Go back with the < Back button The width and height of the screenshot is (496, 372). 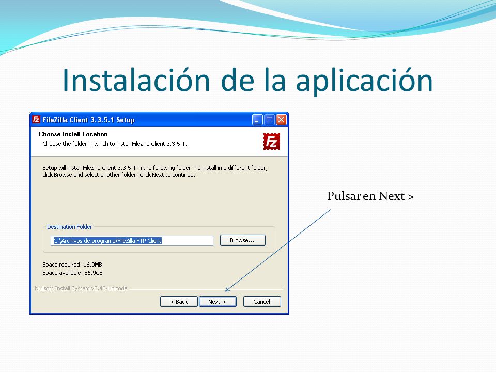click(179, 301)
